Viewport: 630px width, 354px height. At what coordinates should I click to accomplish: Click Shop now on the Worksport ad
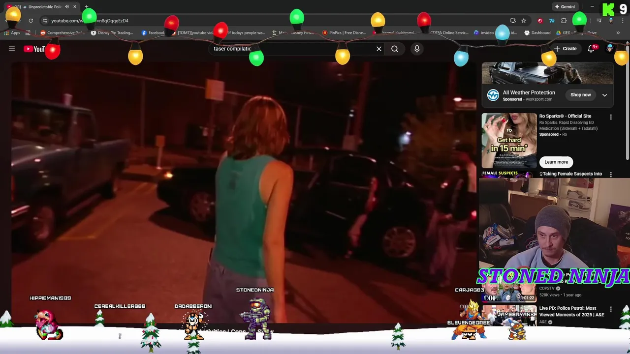[581, 95]
